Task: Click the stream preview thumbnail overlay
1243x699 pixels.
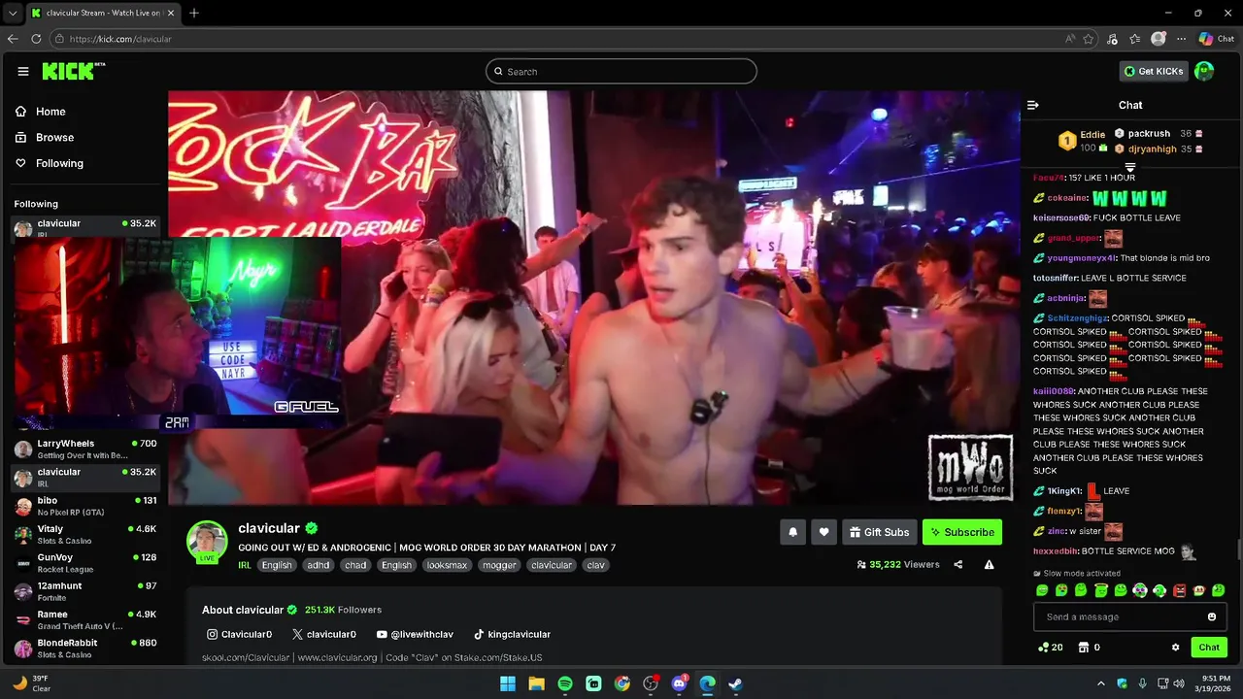Action: pyautogui.click(x=177, y=333)
